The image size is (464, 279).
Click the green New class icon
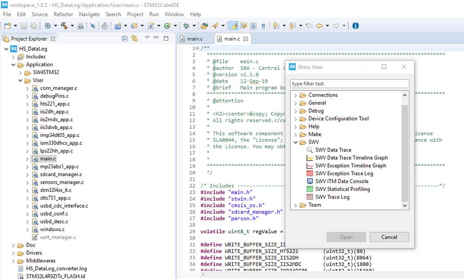pos(168,26)
